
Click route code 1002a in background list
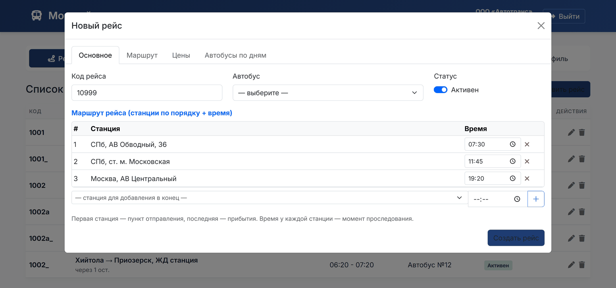[39, 212]
